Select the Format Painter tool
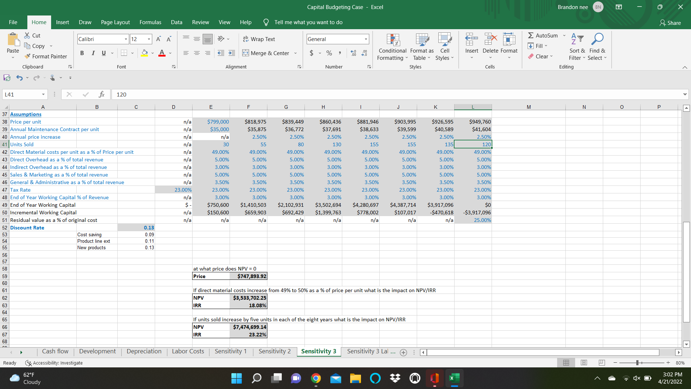Viewport: 691px width, 389px height. [46, 56]
